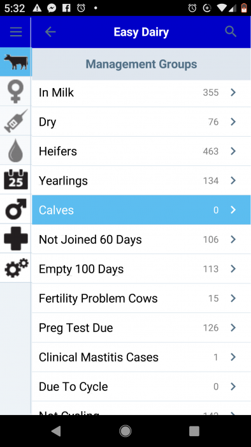This screenshot has width=251, height=447.
Task: Open the Dry management group
Action: [141, 122]
